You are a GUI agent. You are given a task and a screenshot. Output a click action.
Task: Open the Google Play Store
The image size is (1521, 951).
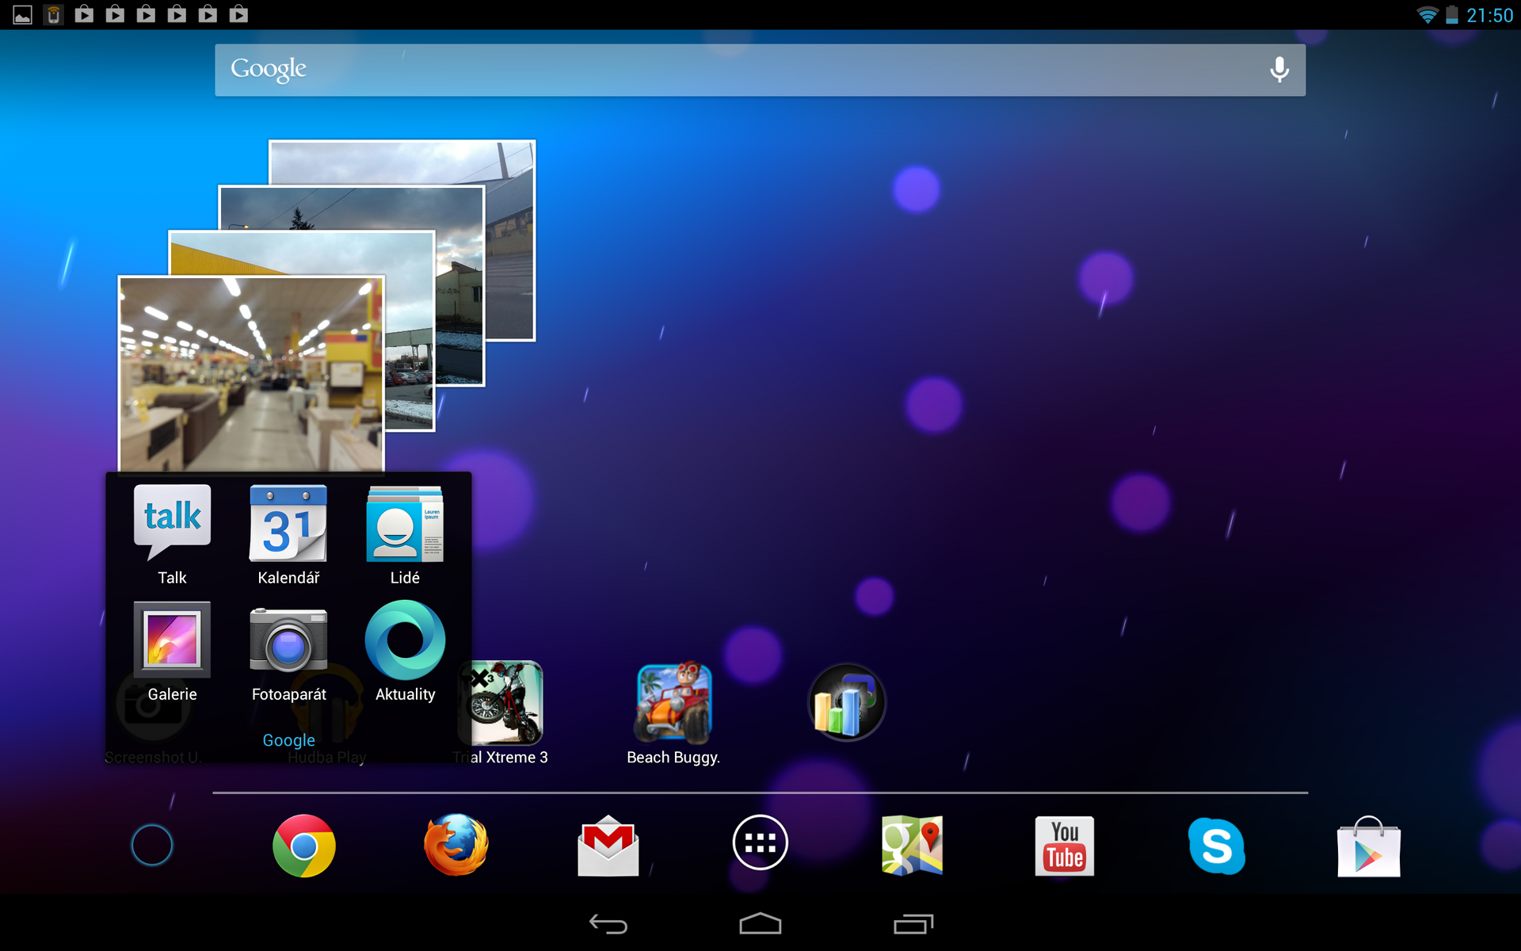tap(1368, 846)
